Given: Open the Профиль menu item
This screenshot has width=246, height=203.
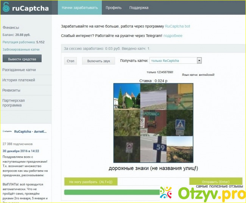Looking at the screenshot, I should (114, 8).
